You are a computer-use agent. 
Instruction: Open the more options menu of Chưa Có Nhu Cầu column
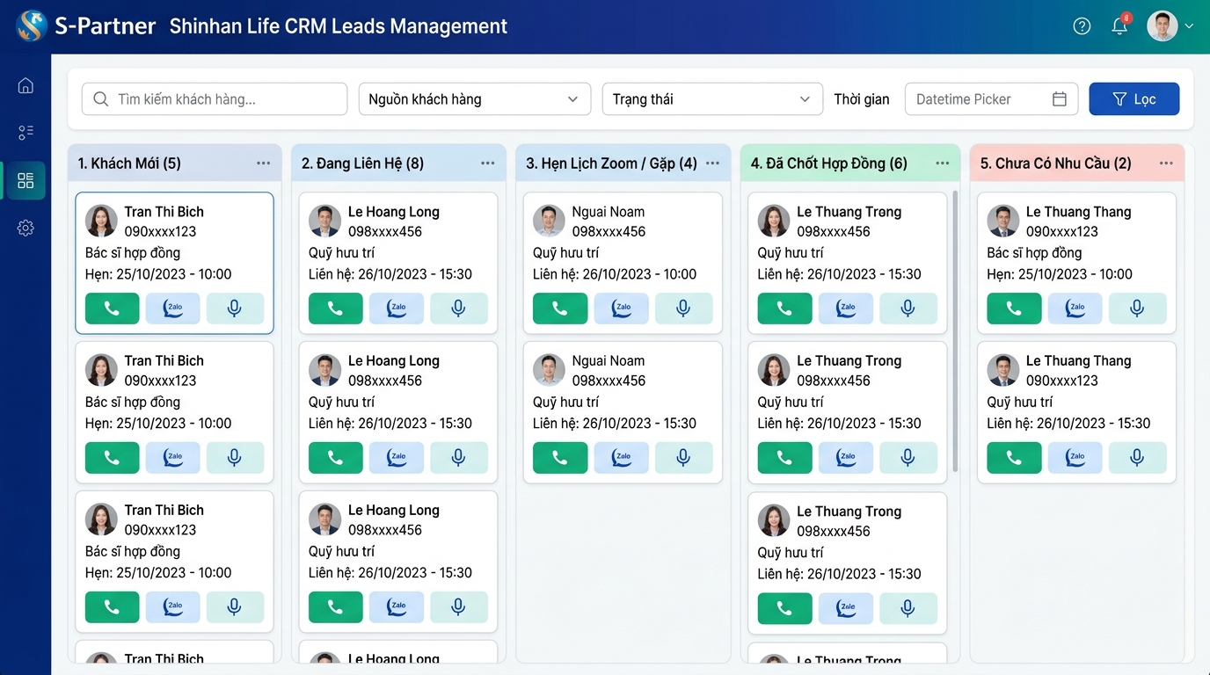point(1166,163)
